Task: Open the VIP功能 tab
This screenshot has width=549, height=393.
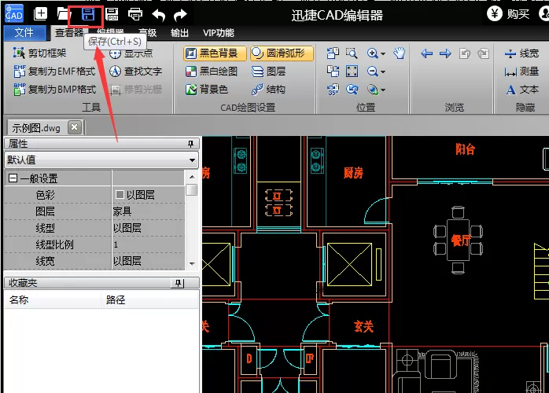Action: [x=219, y=33]
